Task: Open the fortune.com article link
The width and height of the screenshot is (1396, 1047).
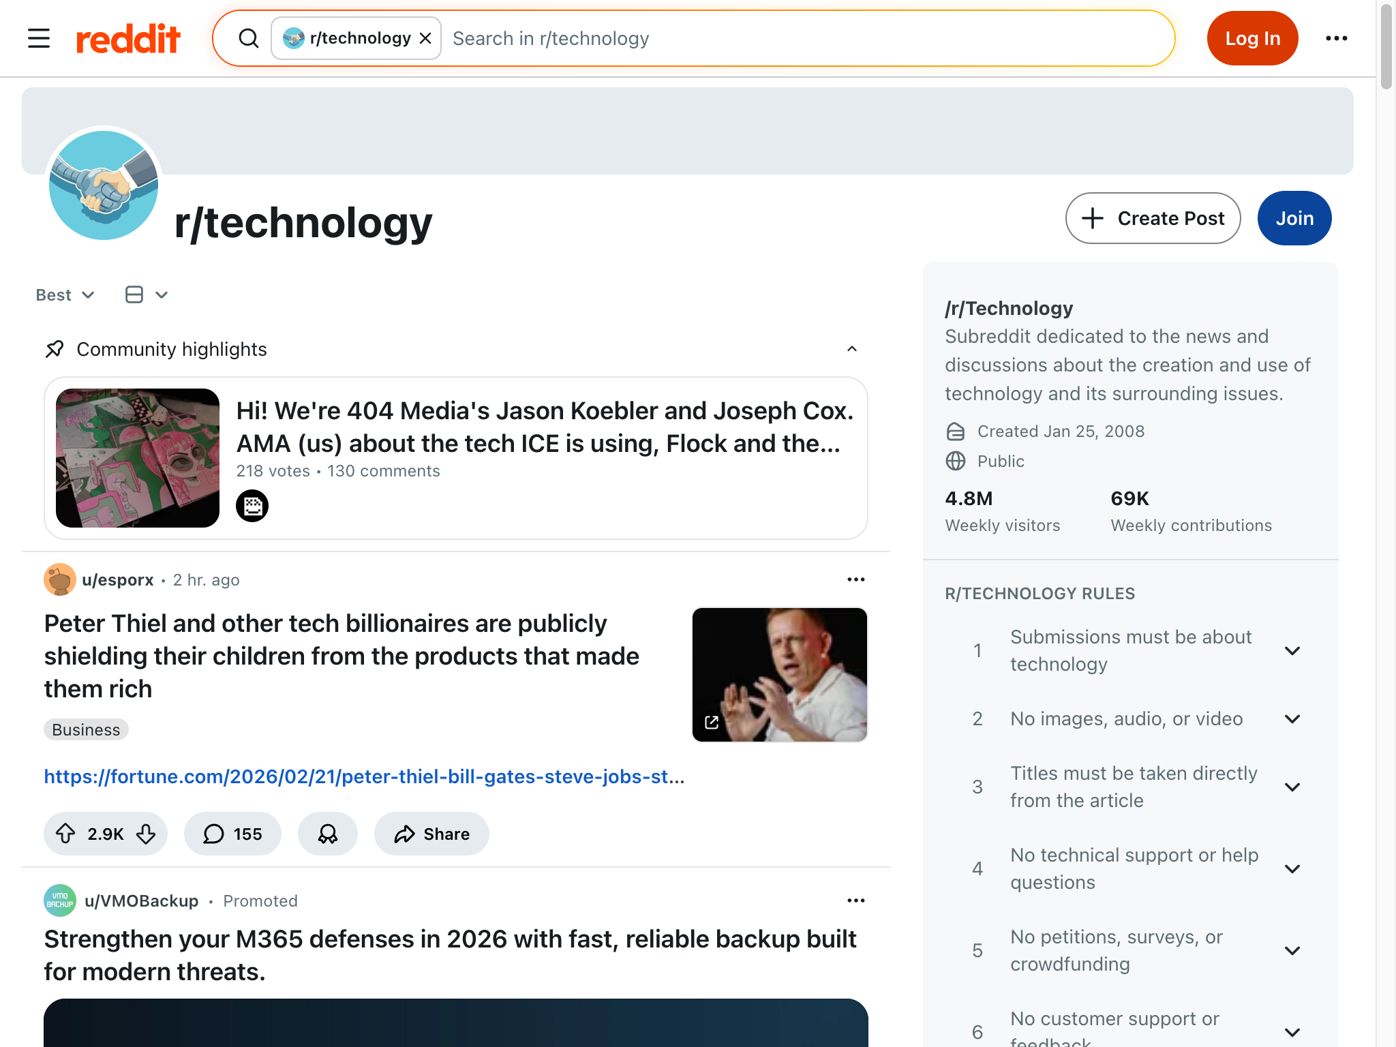Action: 364,777
